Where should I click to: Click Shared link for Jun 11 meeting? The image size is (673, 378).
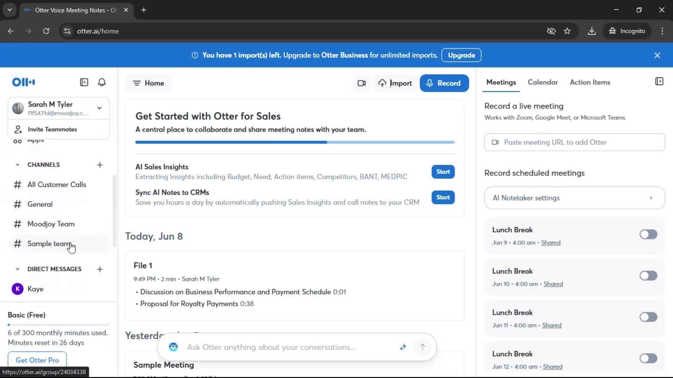click(552, 325)
